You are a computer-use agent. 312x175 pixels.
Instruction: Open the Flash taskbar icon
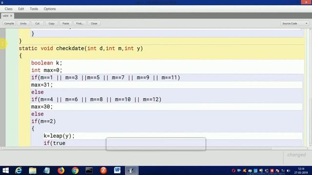pyautogui.click(x=103, y=171)
